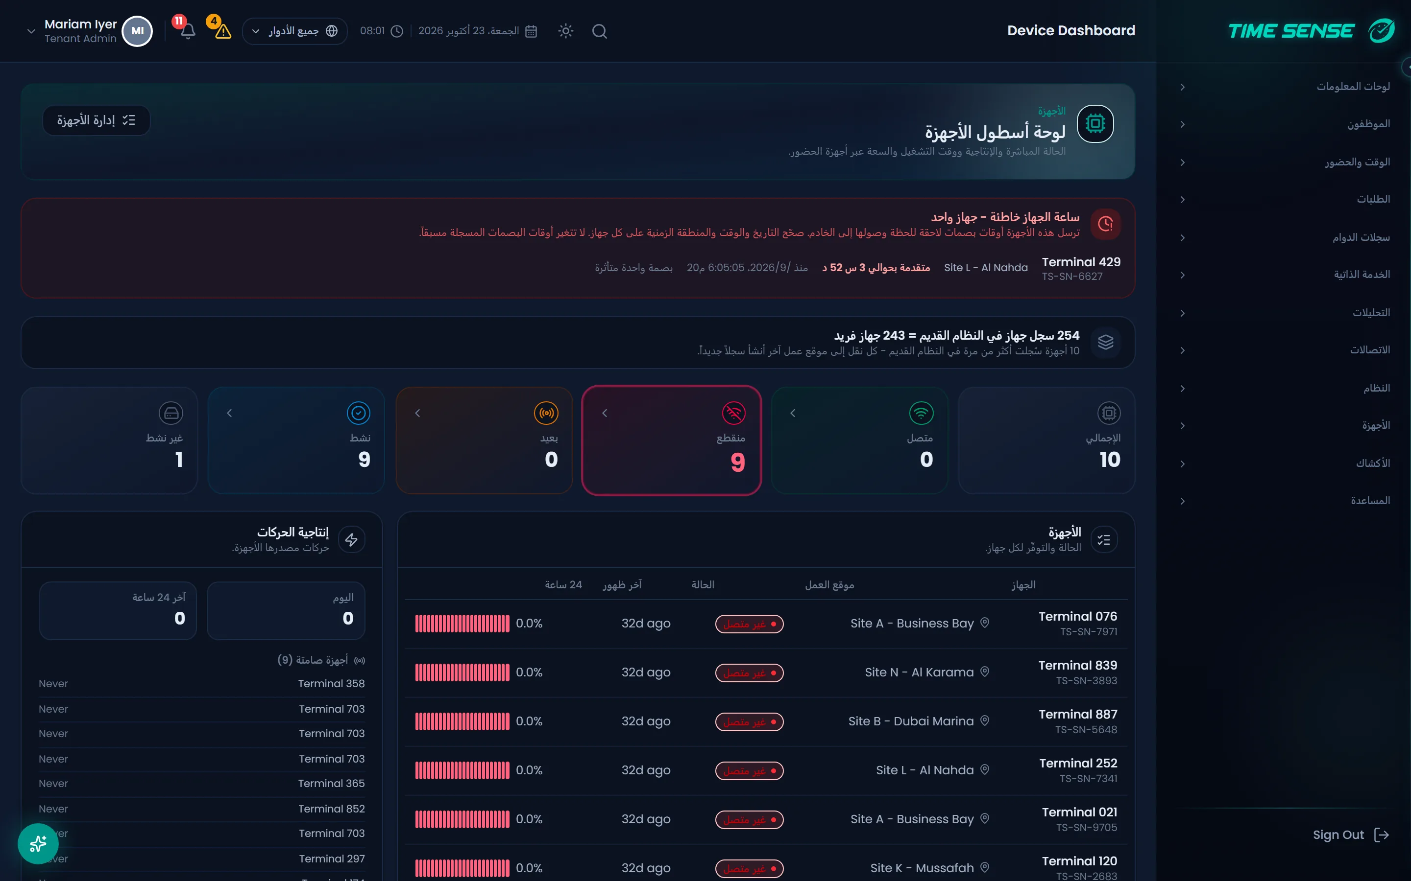Click the 24h availability bar for Terminal 252

(x=462, y=770)
